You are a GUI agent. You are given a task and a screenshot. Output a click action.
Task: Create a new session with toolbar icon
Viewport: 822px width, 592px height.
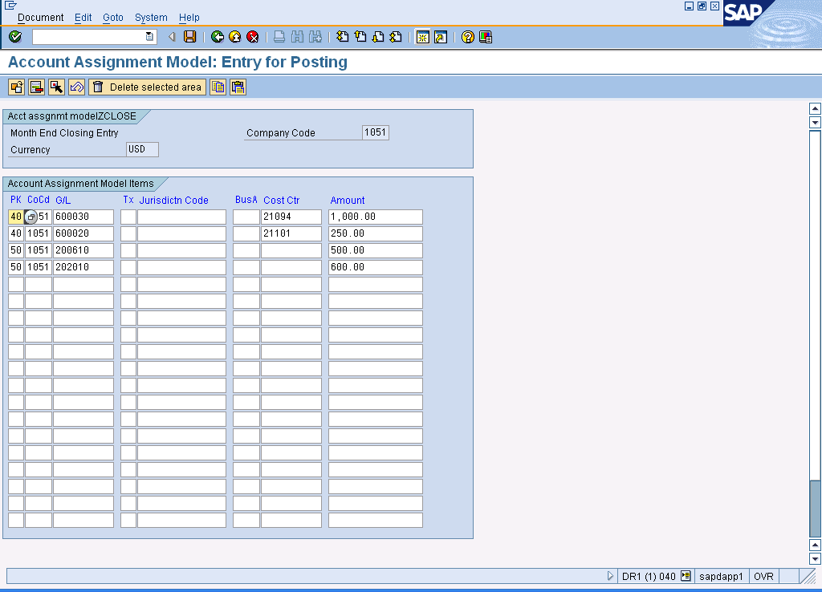422,37
